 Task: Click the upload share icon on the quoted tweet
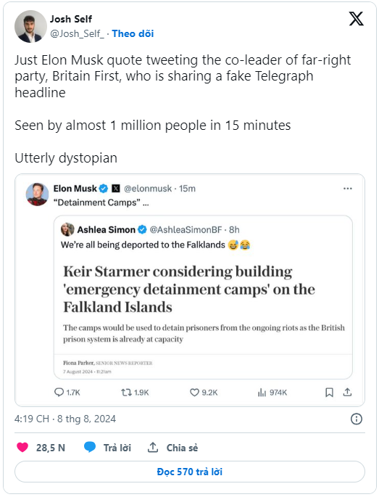coord(347,393)
